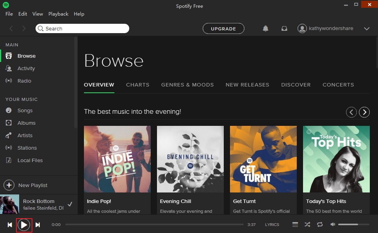Open the File menu

tap(9, 14)
